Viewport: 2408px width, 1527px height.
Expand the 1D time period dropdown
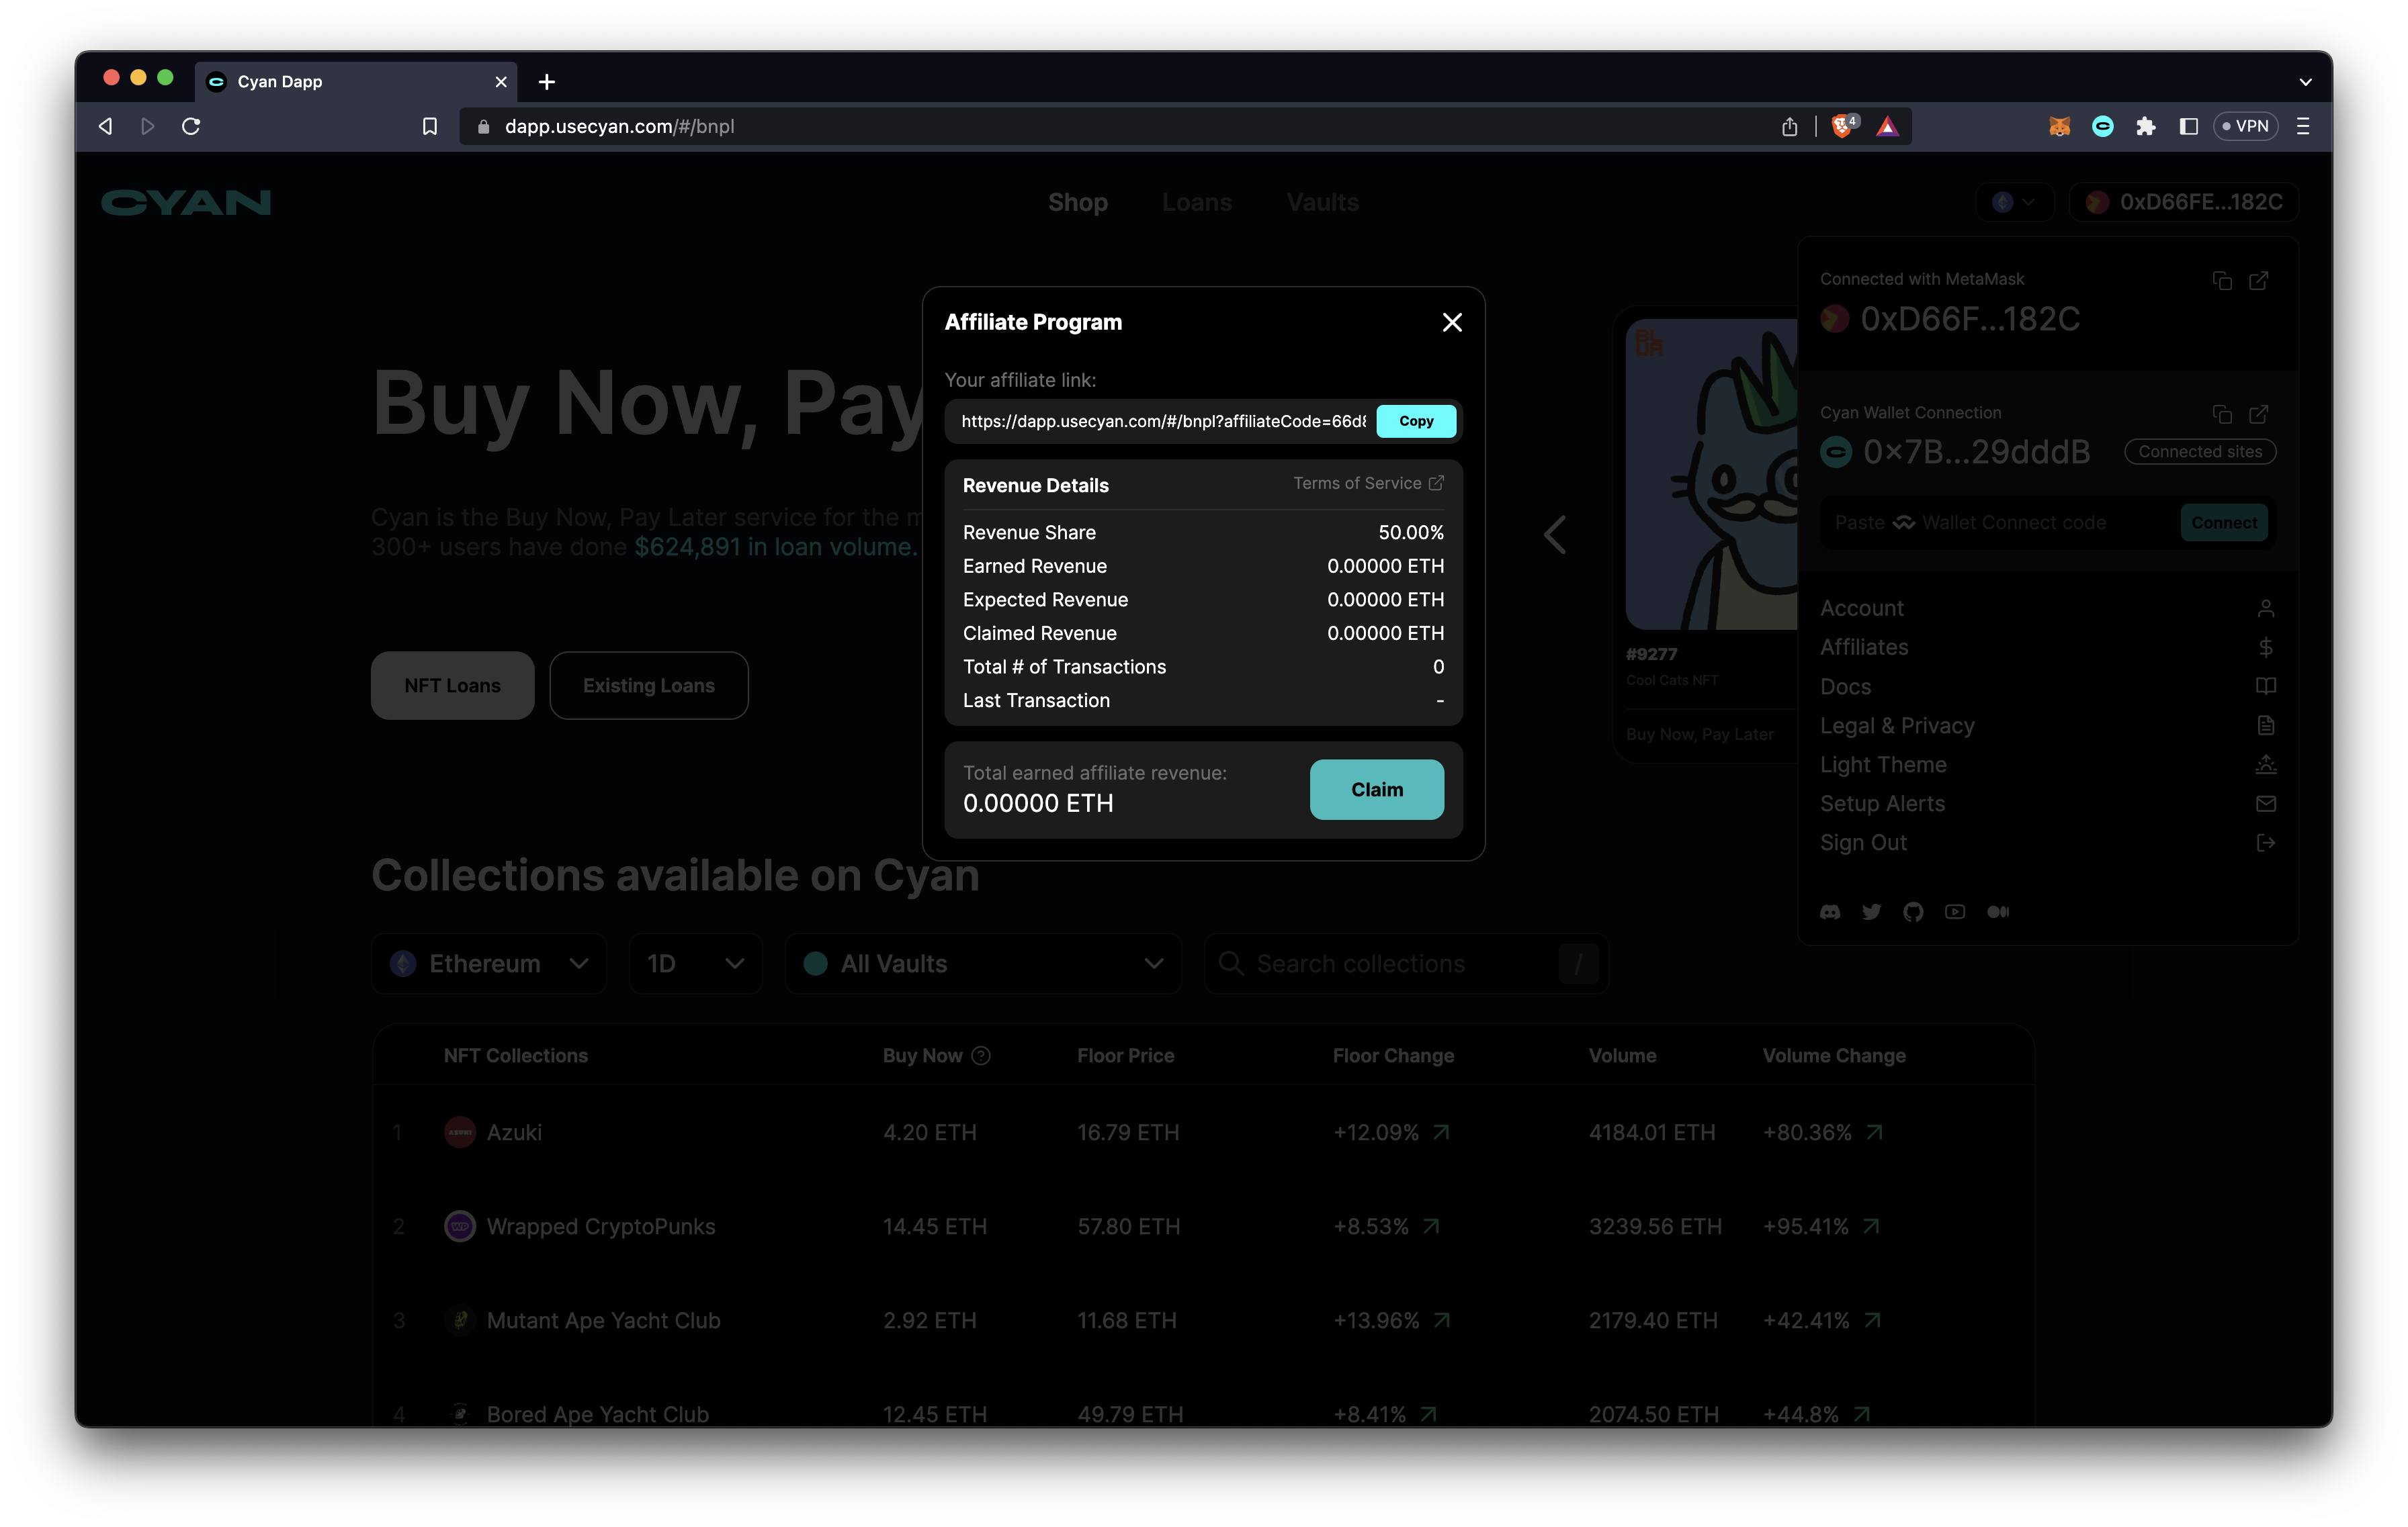pos(695,964)
